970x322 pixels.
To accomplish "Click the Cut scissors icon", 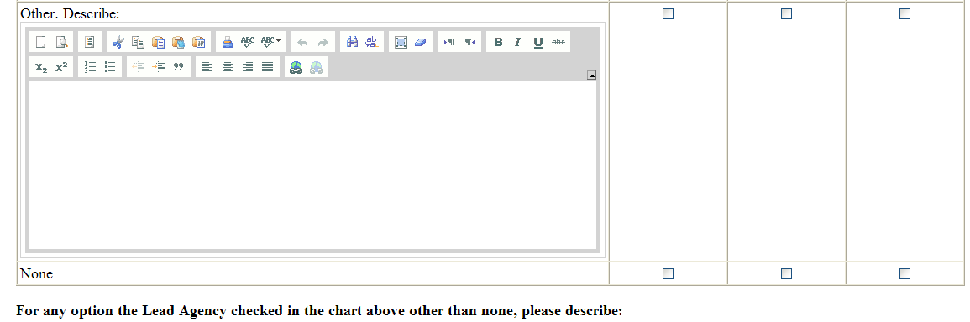I will point(118,42).
